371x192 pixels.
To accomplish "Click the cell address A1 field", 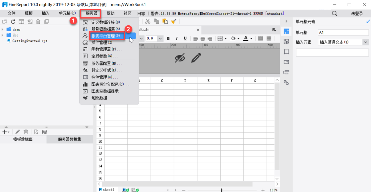I will click(343, 32).
